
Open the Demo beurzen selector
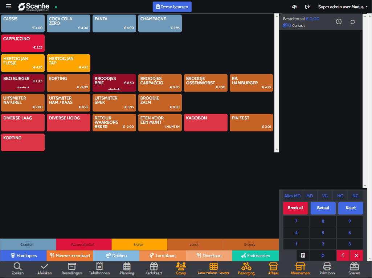click(172, 7)
